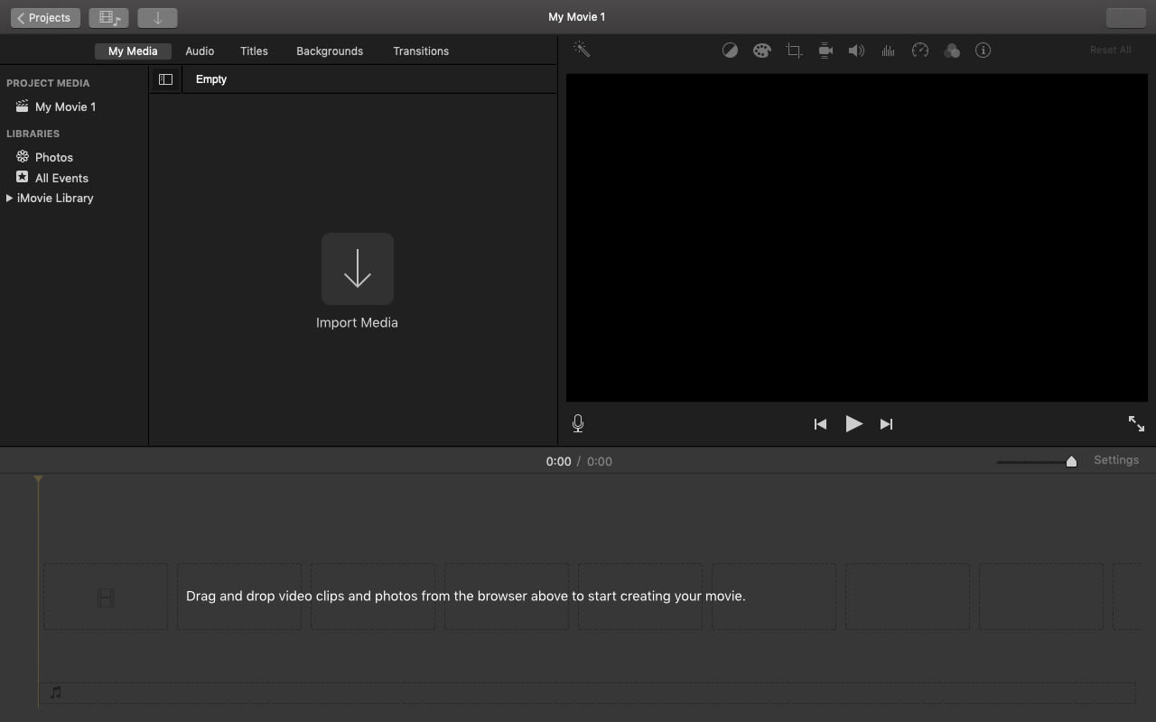Go back to Projects
Screen dimensions: 1156x722
coord(45,17)
